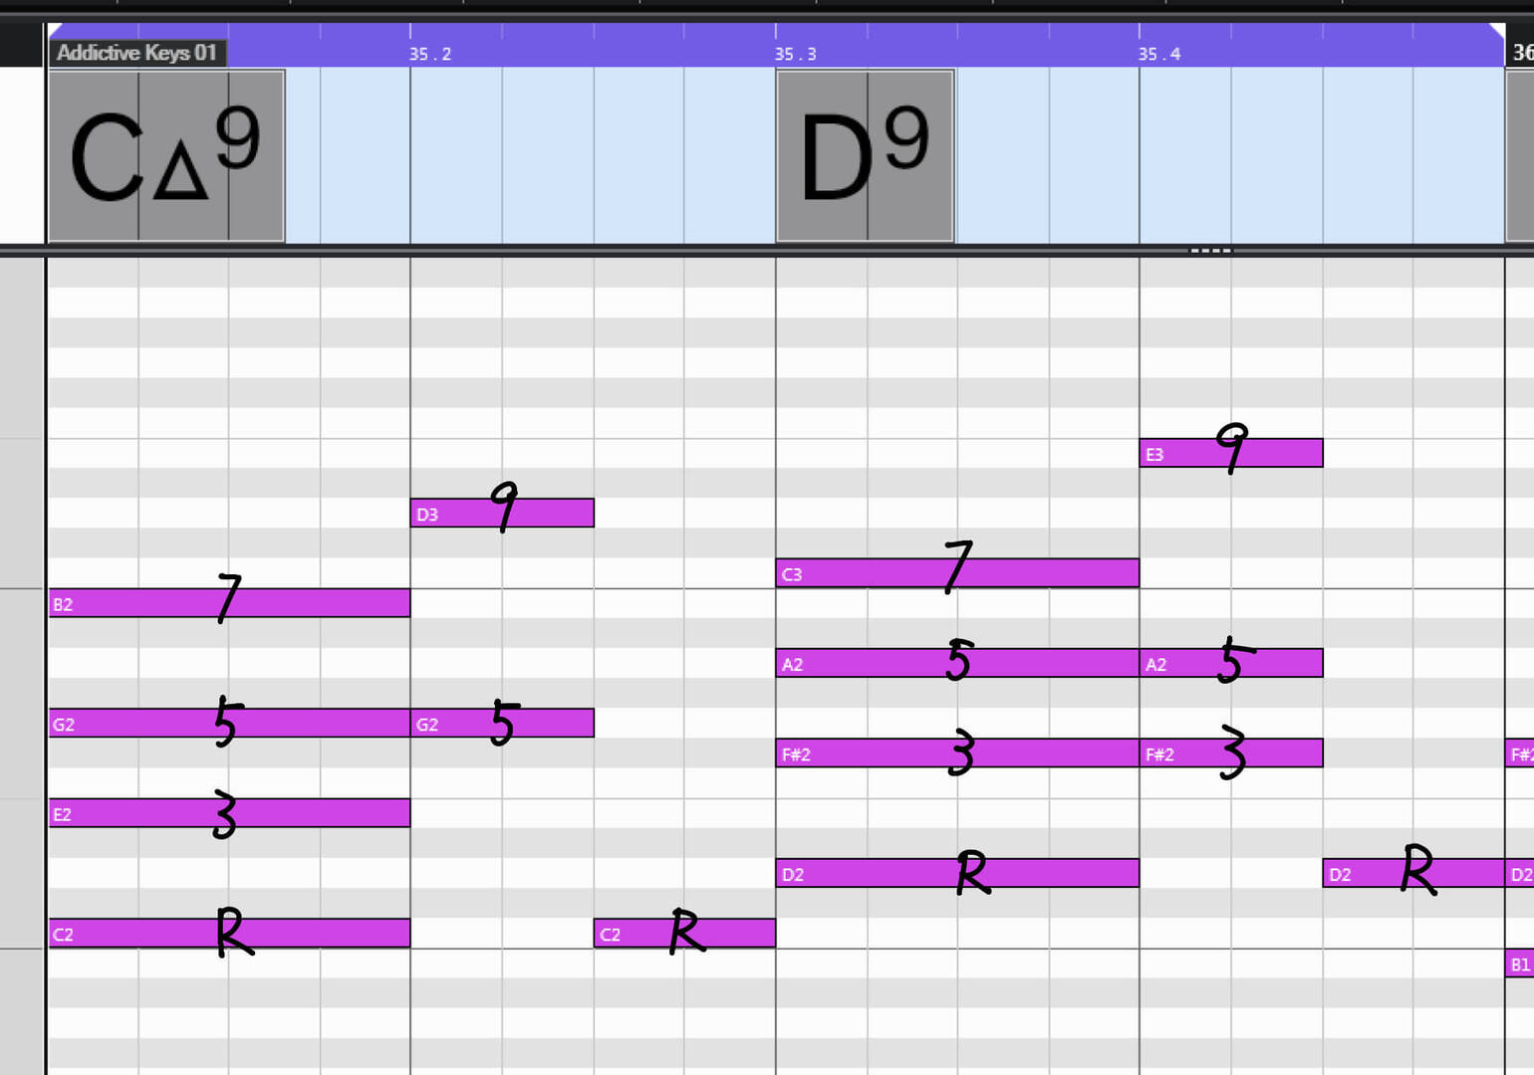This screenshot has width=1534, height=1075.
Task: Click the divider handle below the chord track
Action: click(1210, 251)
